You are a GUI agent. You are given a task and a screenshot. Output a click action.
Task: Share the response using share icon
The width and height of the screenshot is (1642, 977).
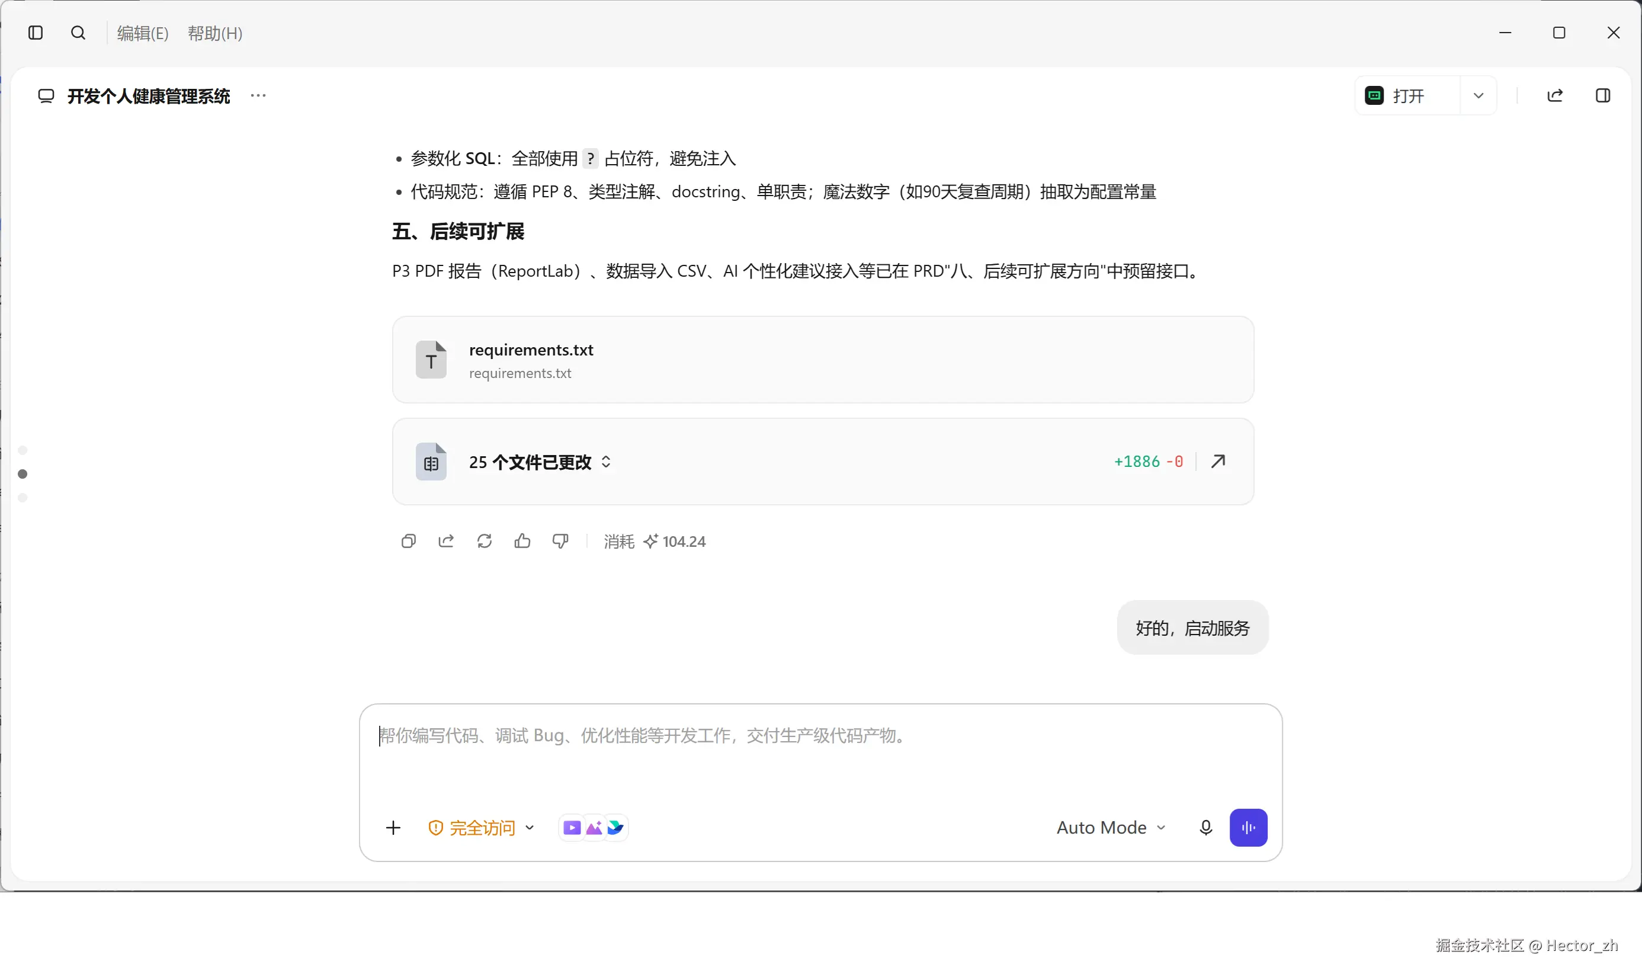[446, 541]
